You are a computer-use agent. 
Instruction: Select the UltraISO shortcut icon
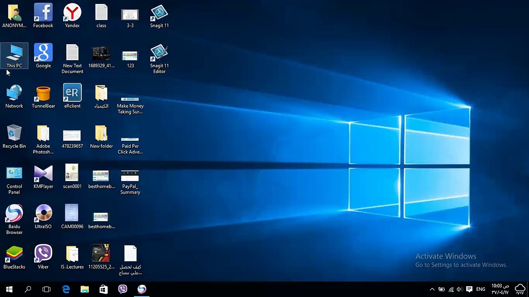click(x=43, y=217)
